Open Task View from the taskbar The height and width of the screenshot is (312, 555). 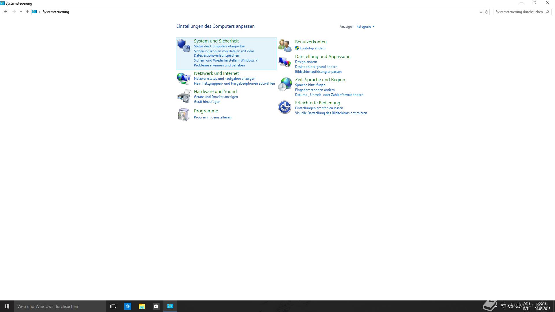[113, 306]
